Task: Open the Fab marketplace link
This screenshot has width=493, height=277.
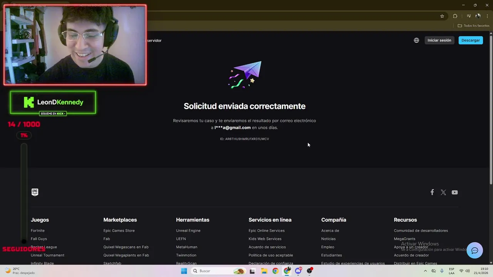Action: (x=107, y=239)
